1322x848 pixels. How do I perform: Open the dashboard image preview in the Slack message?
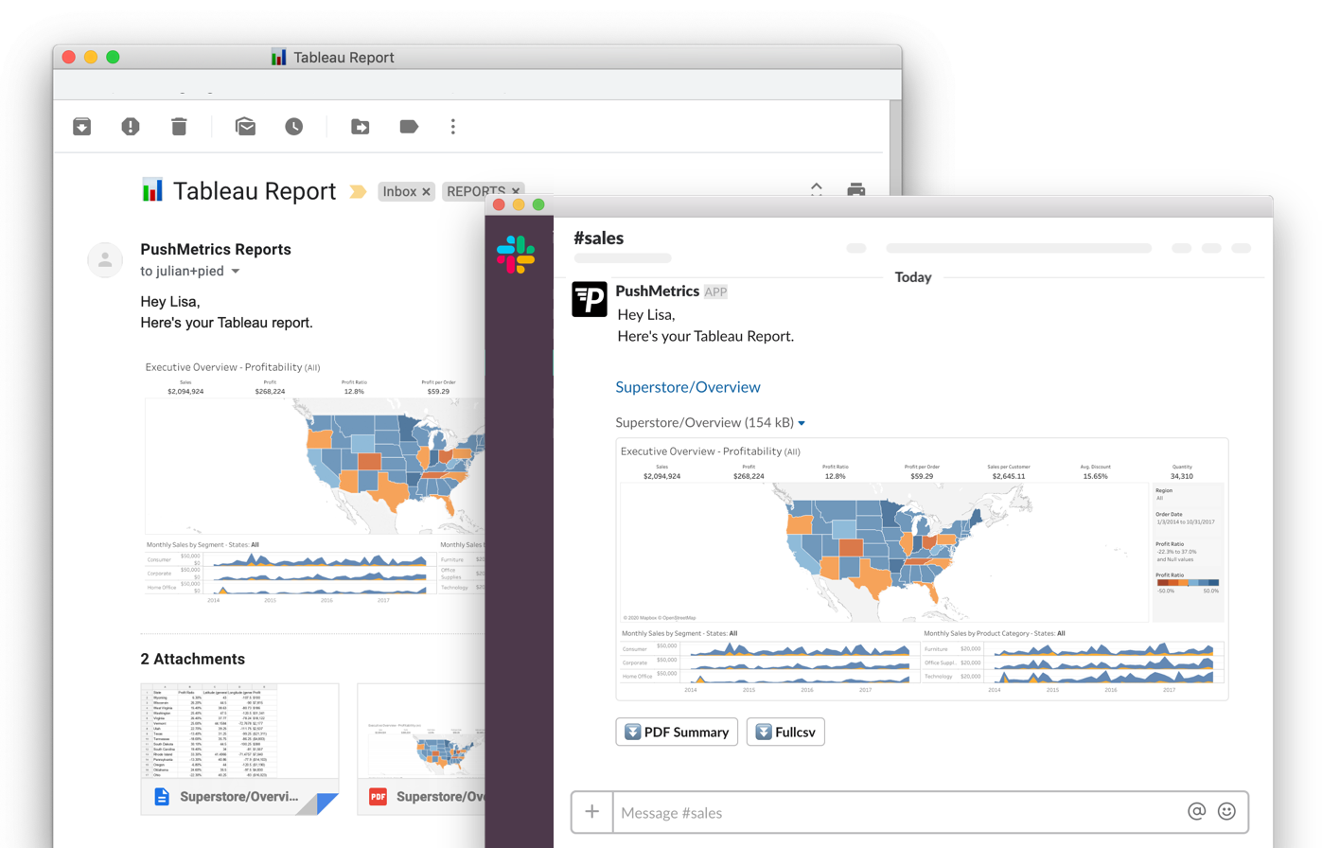pos(922,569)
